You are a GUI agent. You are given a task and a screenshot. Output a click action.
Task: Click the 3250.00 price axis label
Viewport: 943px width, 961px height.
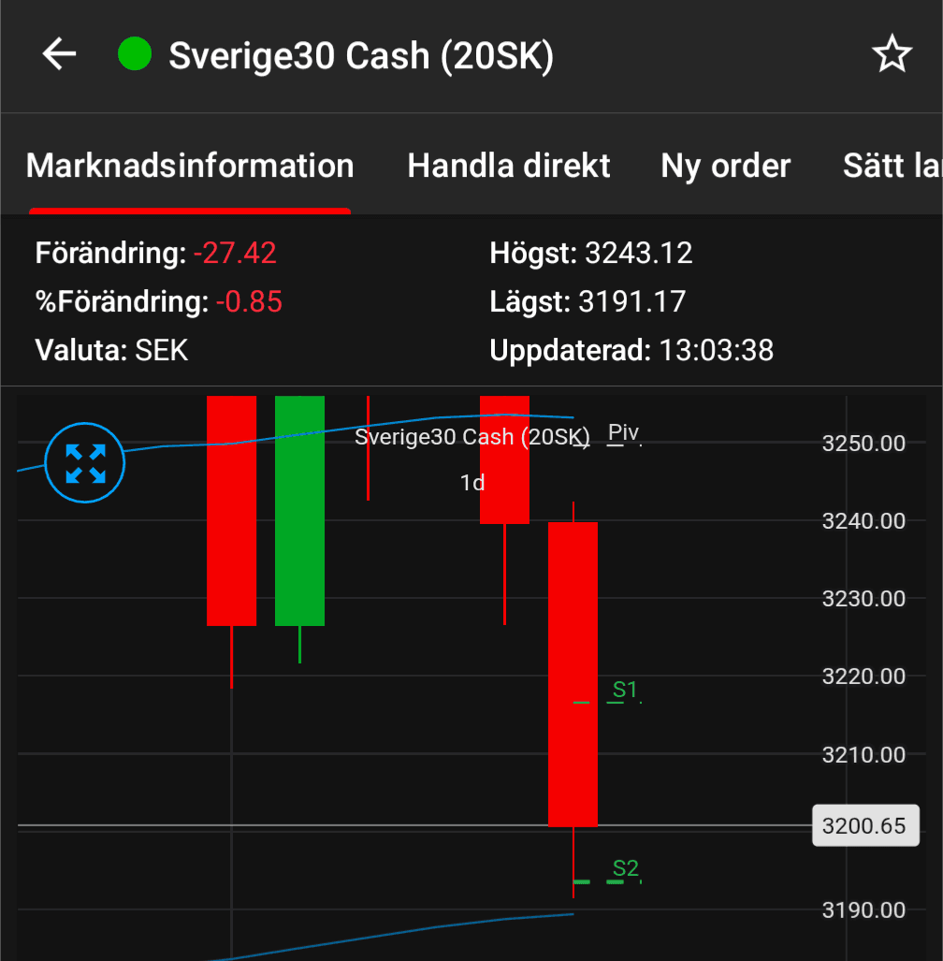[863, 444]
